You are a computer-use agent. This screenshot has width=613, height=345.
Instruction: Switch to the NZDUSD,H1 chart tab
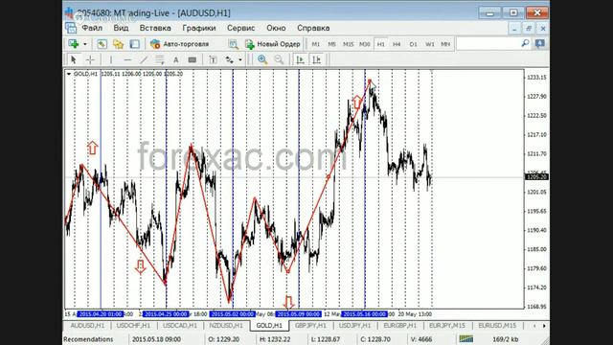226,326
